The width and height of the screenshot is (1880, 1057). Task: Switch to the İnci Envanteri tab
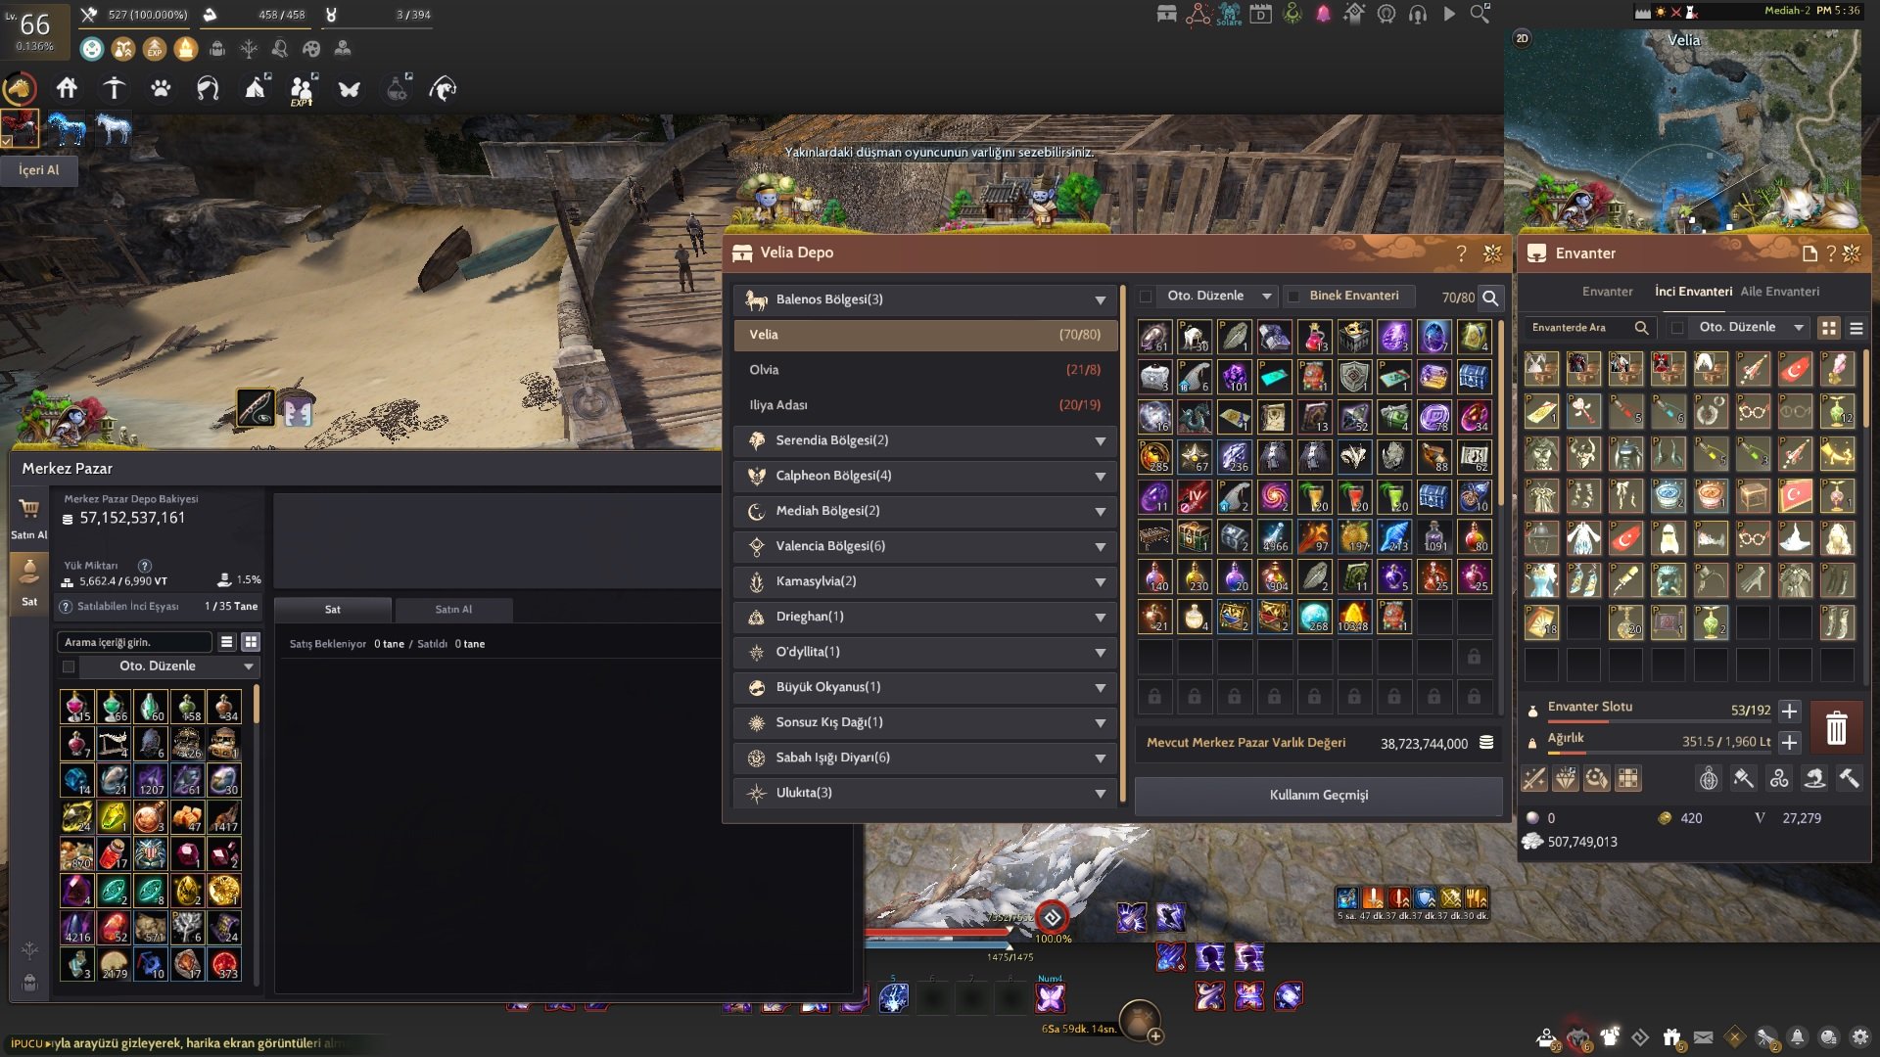click(1693, 292)
